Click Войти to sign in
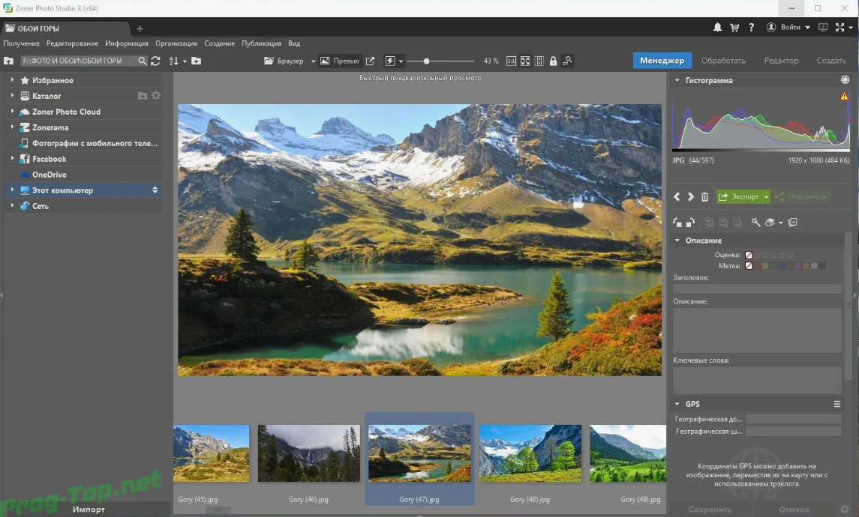The height and width of the screenshot is (517, 859). coord(790,28)
